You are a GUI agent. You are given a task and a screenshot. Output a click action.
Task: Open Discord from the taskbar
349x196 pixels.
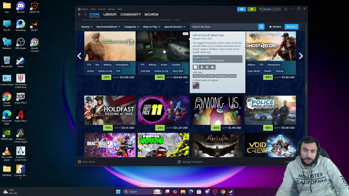[x=207, y=192]
